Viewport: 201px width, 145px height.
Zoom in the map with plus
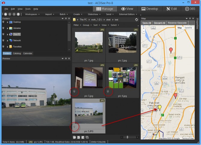tap(144, 28)
